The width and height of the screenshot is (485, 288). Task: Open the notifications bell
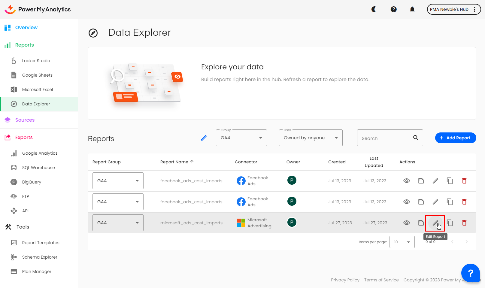412,9
